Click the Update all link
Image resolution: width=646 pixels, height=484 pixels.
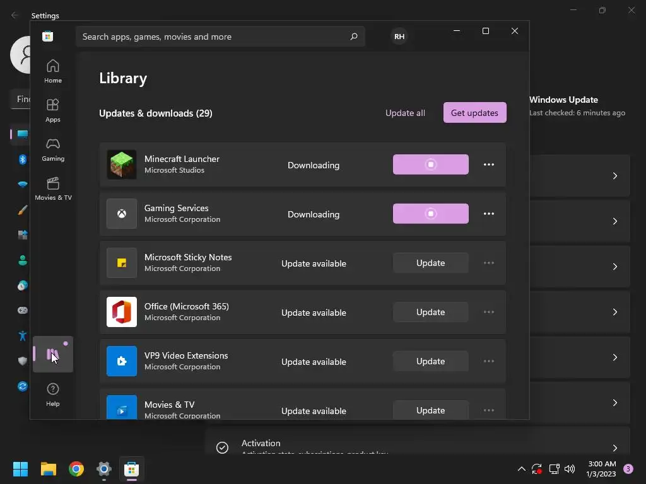point(405,113)
